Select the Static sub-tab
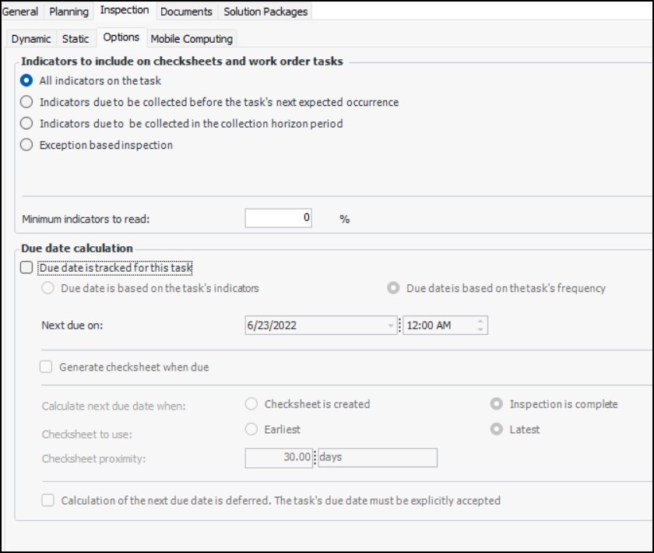654x553 pixels. click(x=76, y=38)
